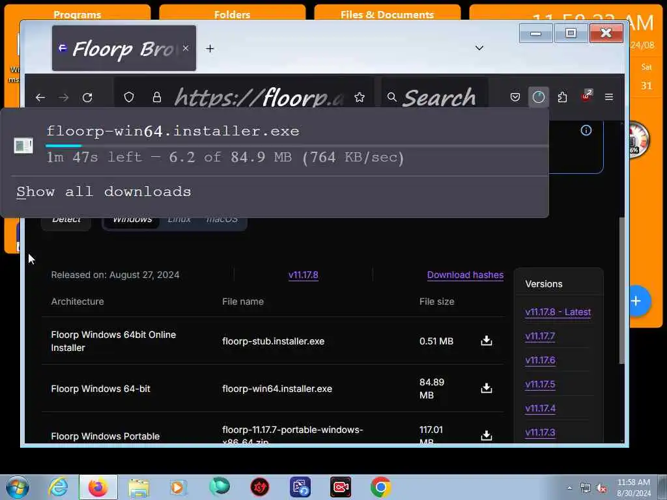Switch to the macOS platform tab

pyautogui.click(x=221, y=221)
